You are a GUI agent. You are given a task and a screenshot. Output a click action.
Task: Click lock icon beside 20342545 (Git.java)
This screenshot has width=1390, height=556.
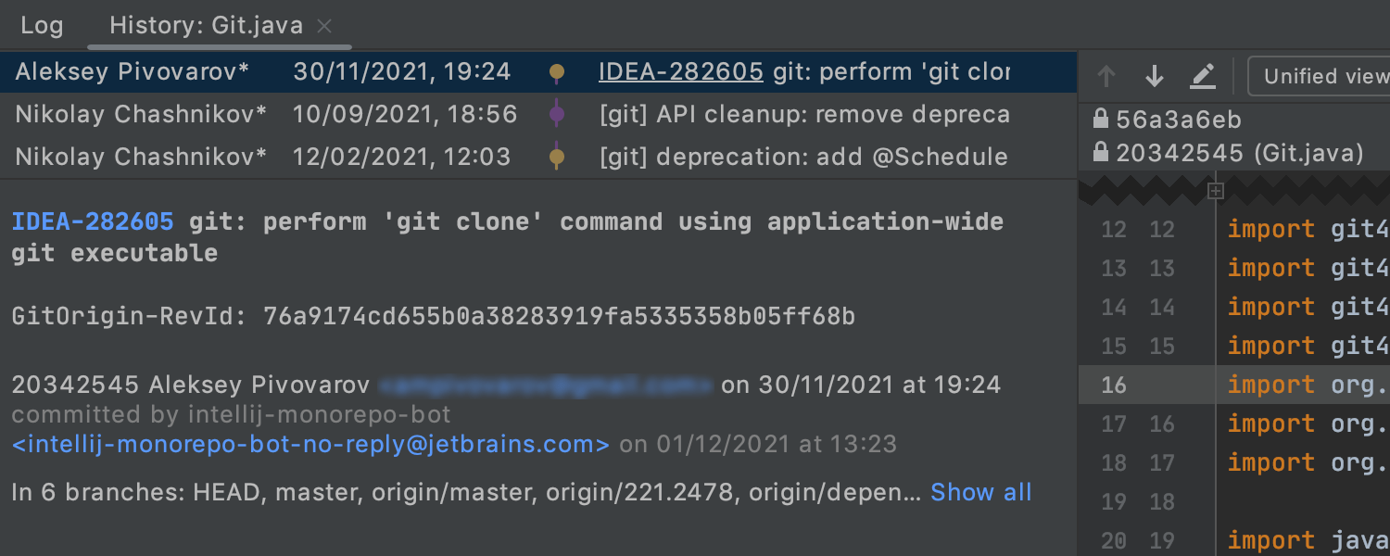point(1101,152)
